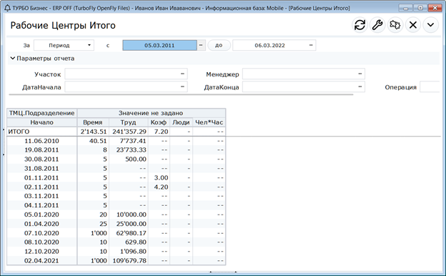Viewport: 446px width, 276px height.
Task: Expand the chevron-down toolbar menu
Action: (430, 25)
